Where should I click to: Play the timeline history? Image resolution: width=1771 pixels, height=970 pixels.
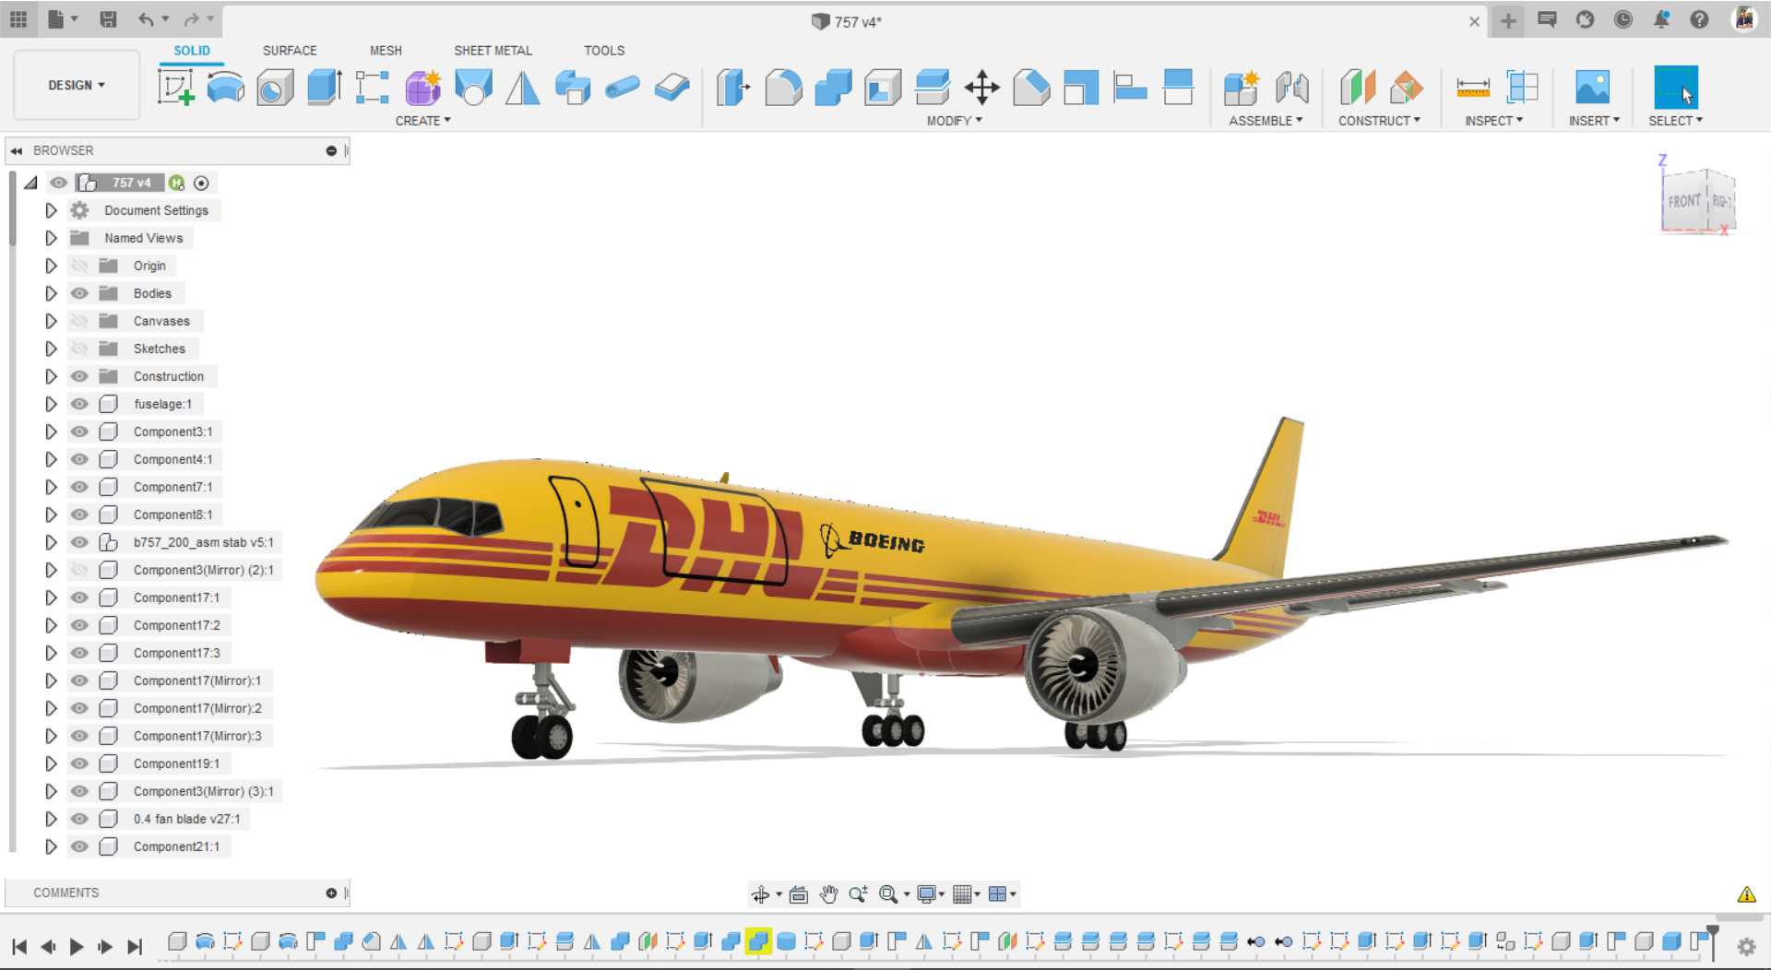coord(77,946)
